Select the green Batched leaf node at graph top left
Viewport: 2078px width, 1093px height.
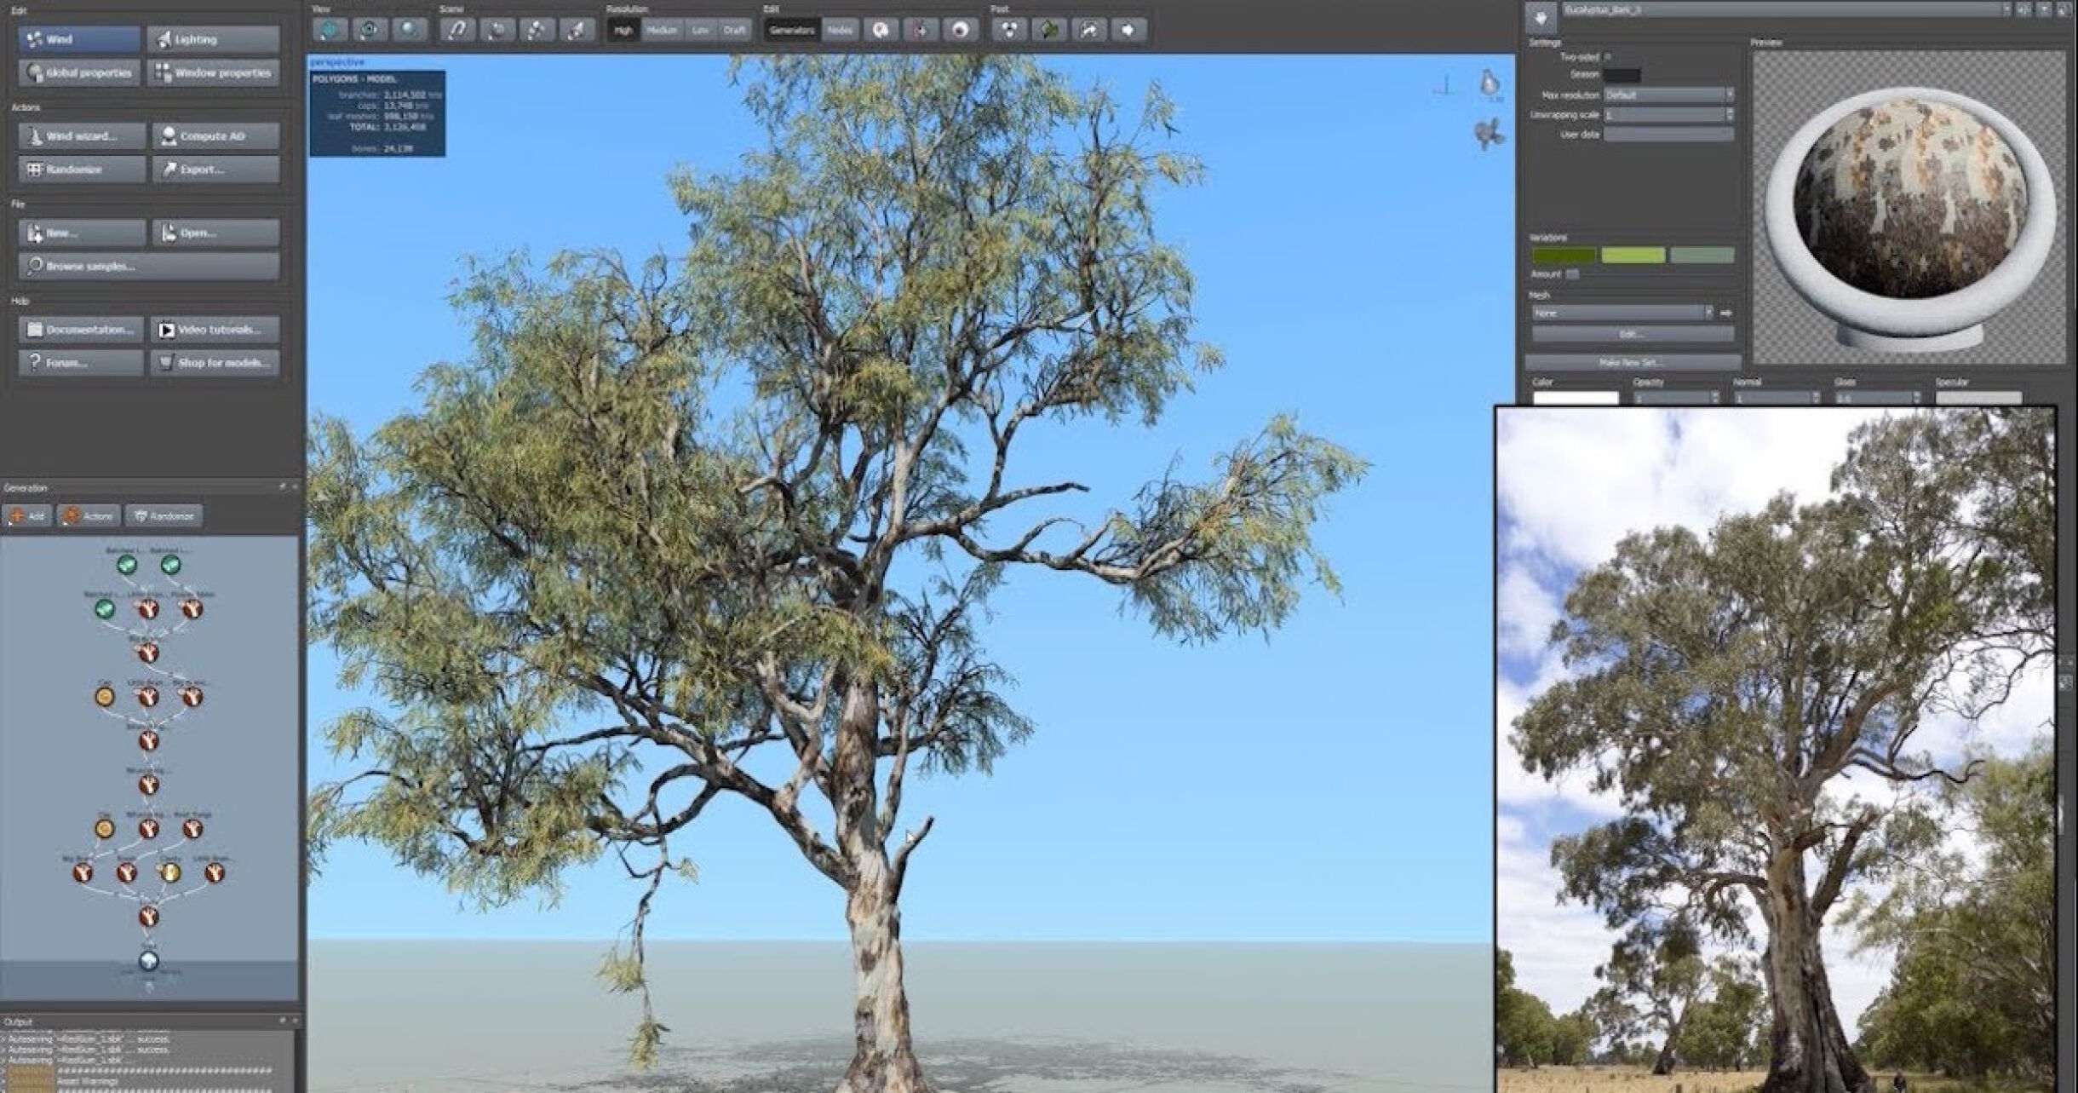pyautogui.click(x=127, y=564)
